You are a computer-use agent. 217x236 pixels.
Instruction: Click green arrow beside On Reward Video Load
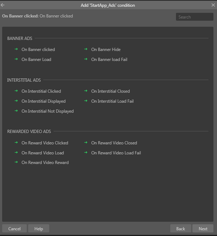pyautogui.click(x=16, y=153)
